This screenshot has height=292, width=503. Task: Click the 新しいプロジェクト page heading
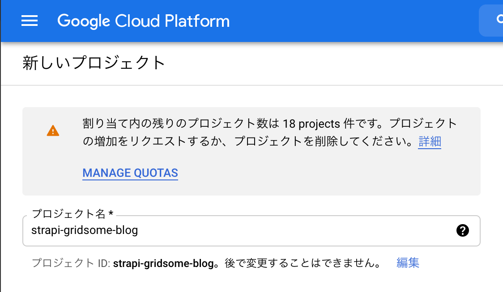pos(94,63)
